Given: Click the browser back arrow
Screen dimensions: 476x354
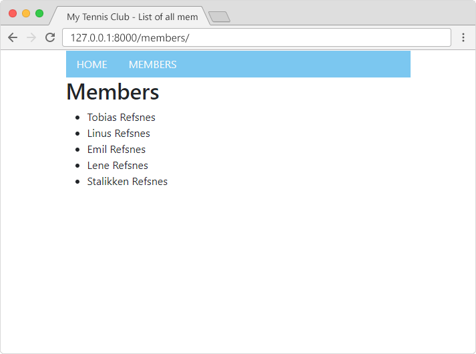Looking at the screenshot, I should 12,37.
